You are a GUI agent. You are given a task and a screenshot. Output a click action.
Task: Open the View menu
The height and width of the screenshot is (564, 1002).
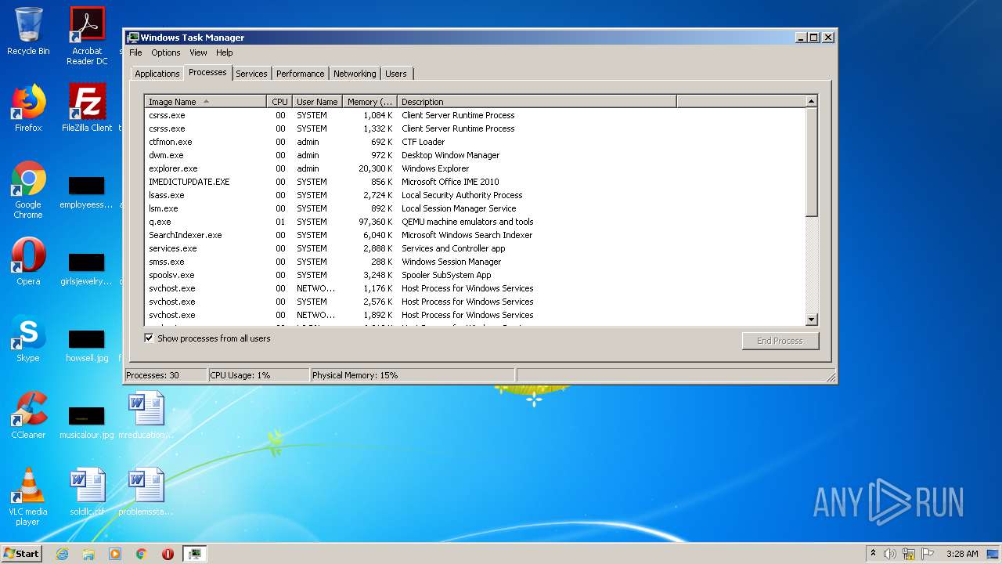[198, 52]
